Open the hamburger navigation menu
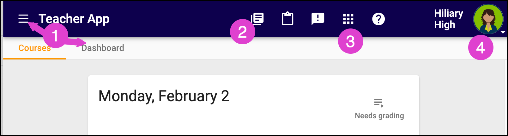The width and height of the screenshot is (508, 136). coord(23,19)
